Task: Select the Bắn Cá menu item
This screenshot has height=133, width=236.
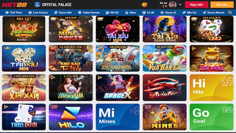Action: tap(189, 12)
